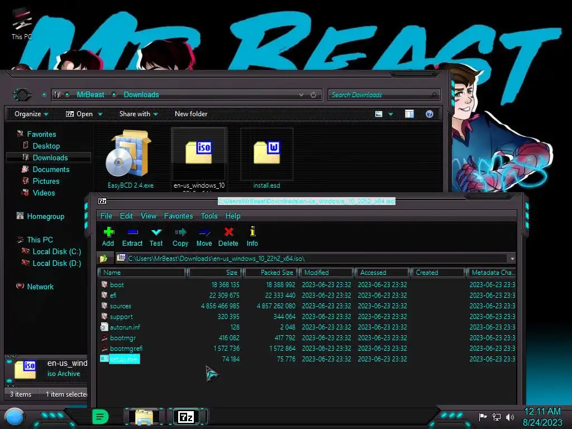Select EasyBCD 2.4.exe file
The height and width of the screenshot is (429, 572).
coord(130,159)
